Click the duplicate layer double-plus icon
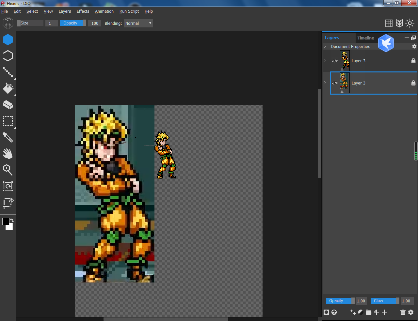Image resolution: width=418 pixels, height=321 pixels. click(353, 312)
